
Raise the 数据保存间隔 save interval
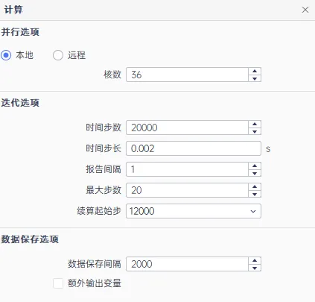click(255, 260)
